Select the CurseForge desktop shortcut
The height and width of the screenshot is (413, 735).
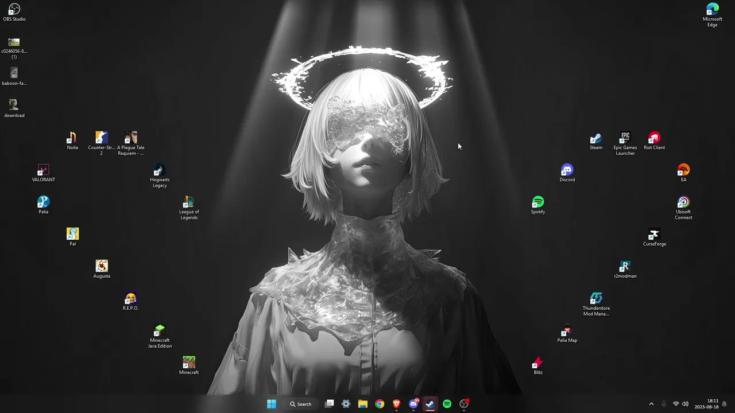(x=654, y=237)
